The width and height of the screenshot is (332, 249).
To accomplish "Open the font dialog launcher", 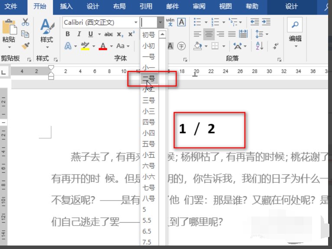I will coord(185,60).
